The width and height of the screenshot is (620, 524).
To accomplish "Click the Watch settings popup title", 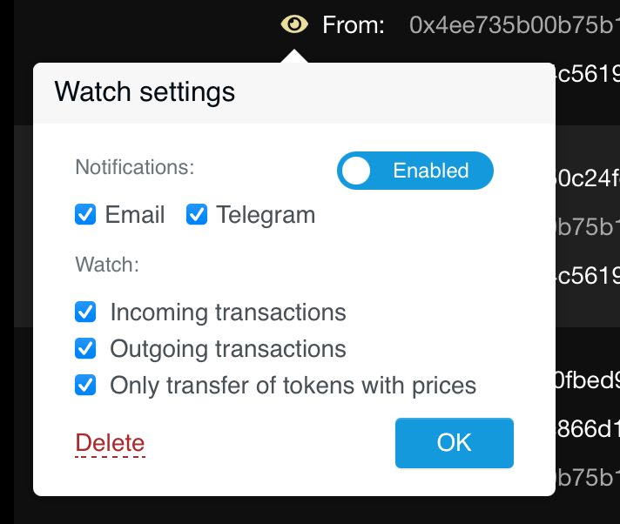I will [145, 91].
